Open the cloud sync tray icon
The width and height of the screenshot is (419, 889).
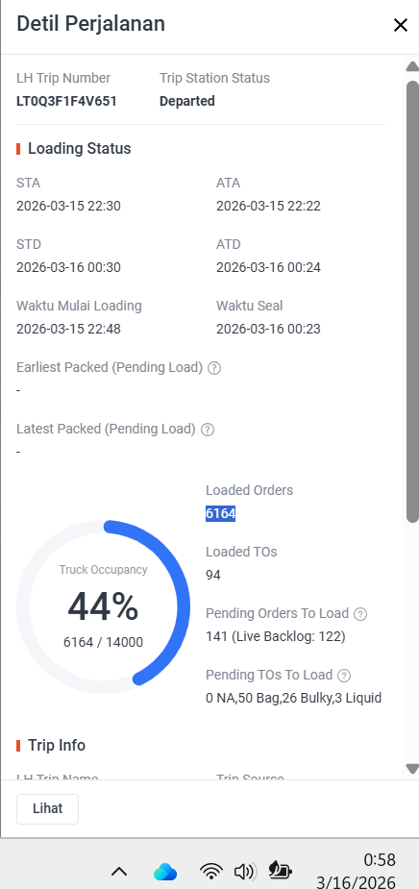coord(165,872)
